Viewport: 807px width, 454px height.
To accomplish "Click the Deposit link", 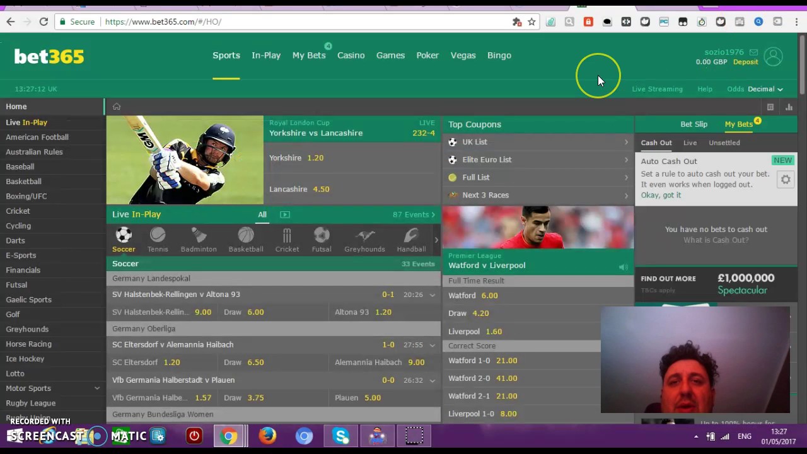I will click(x=746, y=62).
